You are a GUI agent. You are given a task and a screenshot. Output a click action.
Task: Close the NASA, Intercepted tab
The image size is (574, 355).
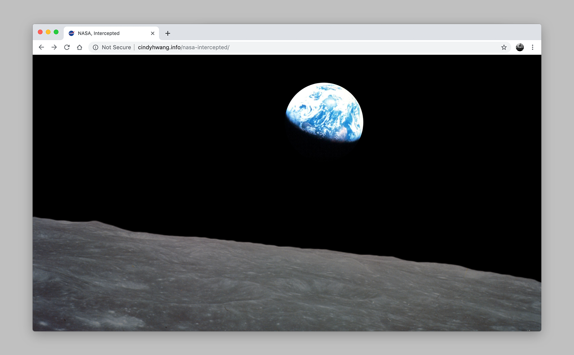152,33
